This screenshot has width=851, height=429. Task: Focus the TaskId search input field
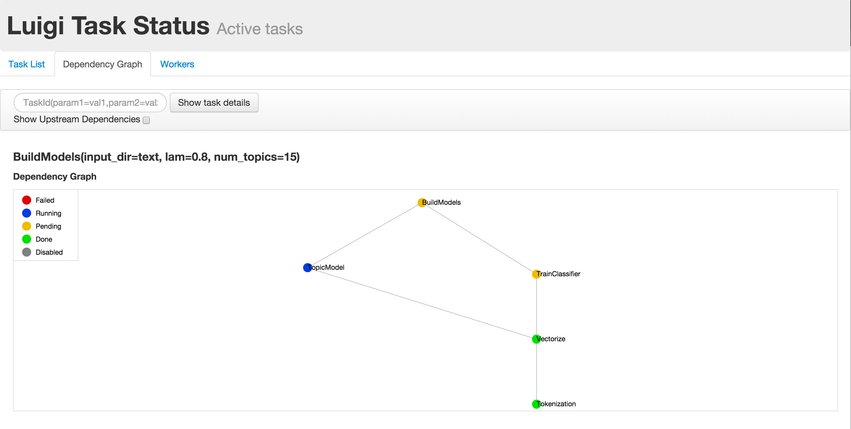pyautogui.click(x=90, y=103)
